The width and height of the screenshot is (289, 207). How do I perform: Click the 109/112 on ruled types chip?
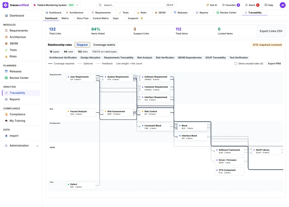pyautogui.click(x=104, y=52)
